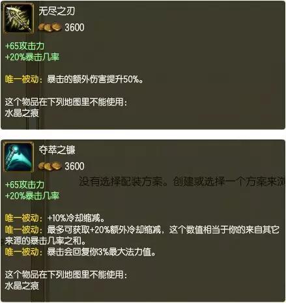The image size is (286, 303).
Task: Click the 暴击会回复你3%最大法力值 passive
Action: point(102,252)
